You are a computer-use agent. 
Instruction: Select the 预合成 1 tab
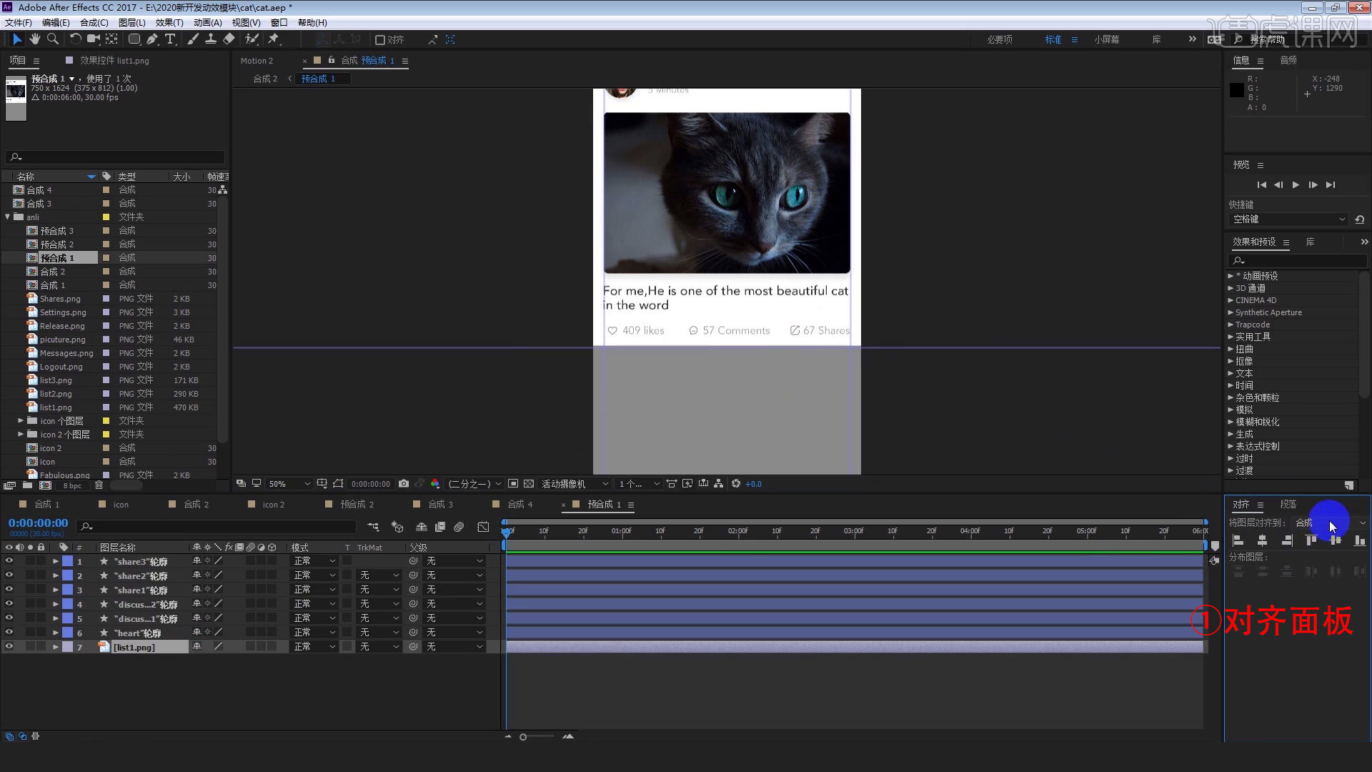[x=601, y=504]
